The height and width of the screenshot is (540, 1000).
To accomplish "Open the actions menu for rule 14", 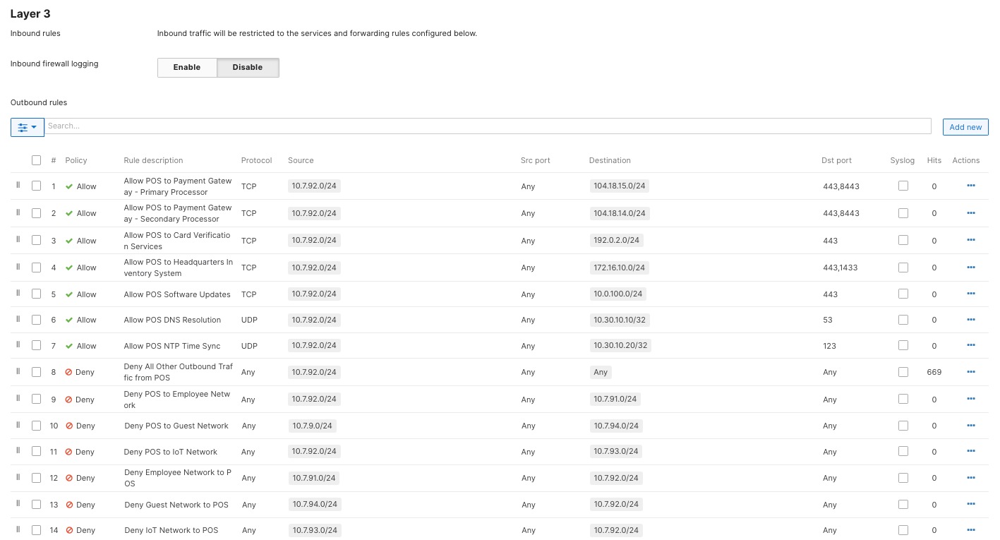I will 970,530.
